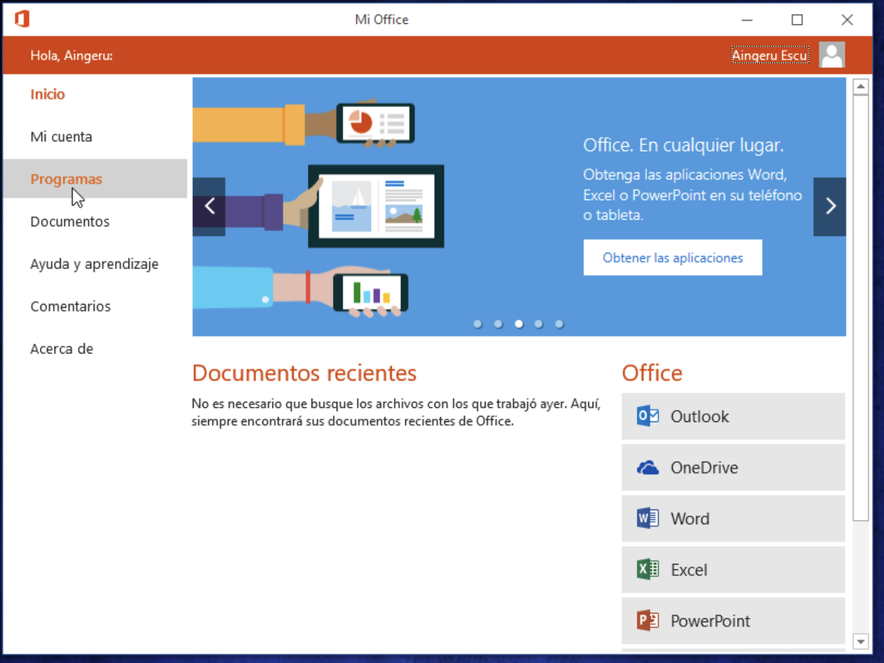Click the tablet illustration in banner
884x663 pixels.
tap(376, 206)
